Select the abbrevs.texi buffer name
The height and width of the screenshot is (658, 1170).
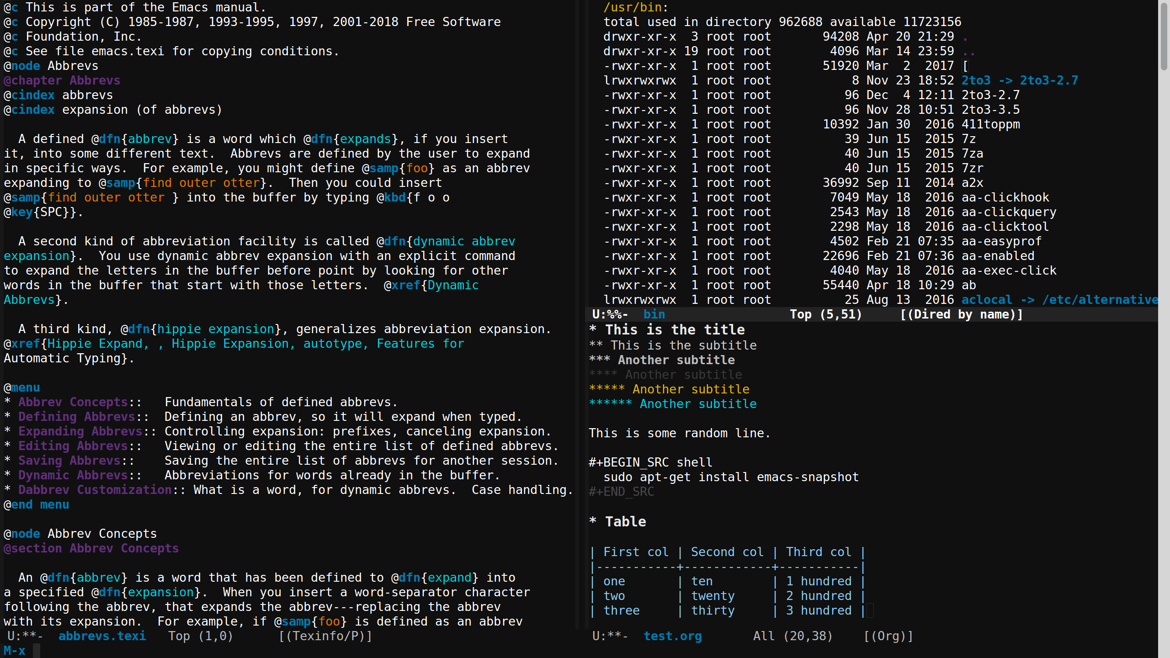point(102,636)
